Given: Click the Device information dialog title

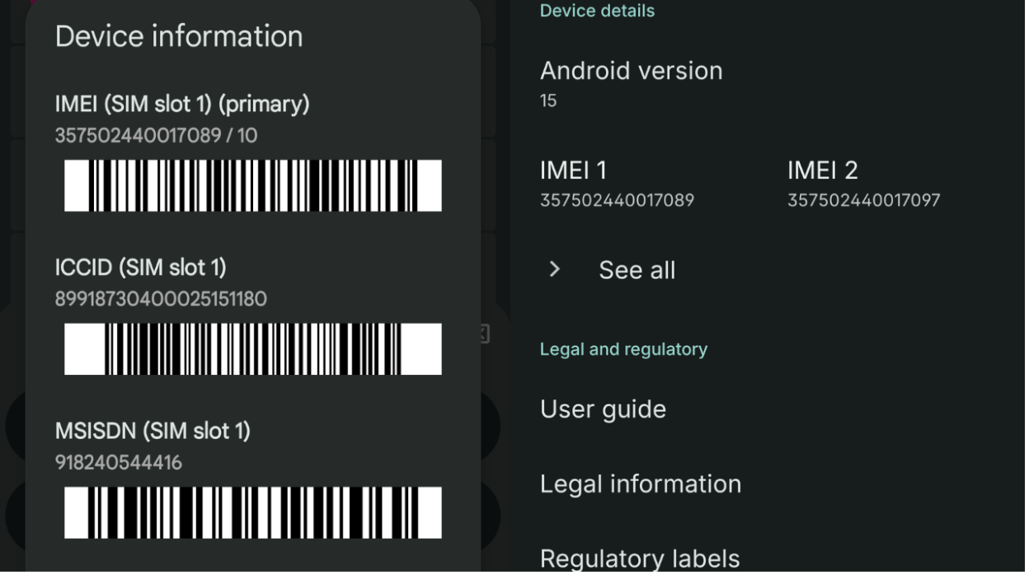Looking at the screenshot, I should coord(181,36).
